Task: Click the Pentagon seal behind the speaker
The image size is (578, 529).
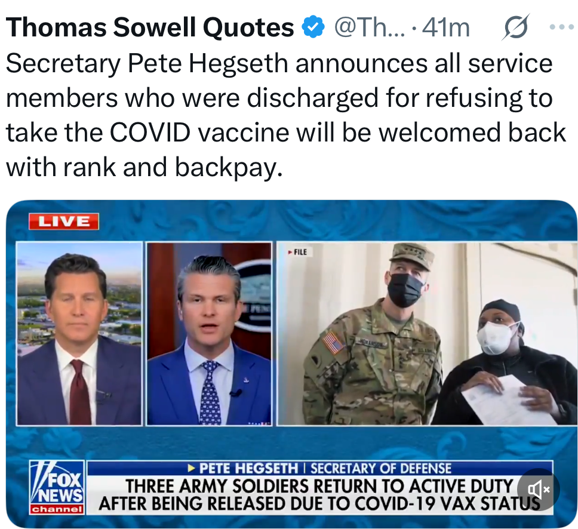Action: [x=254, y=298]
